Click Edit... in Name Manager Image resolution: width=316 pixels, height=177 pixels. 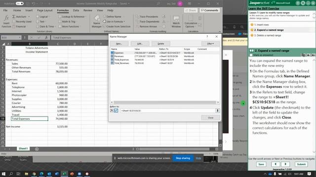tap(140, 44)
